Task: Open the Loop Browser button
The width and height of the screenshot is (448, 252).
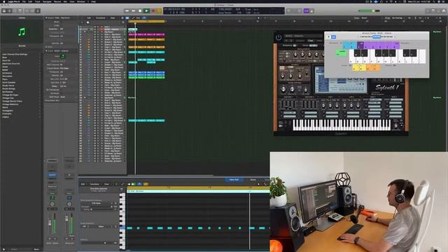Action: [439, 11]
